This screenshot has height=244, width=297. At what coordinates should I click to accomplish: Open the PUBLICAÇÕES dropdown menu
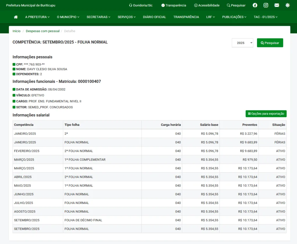click(x=234, y=17)
